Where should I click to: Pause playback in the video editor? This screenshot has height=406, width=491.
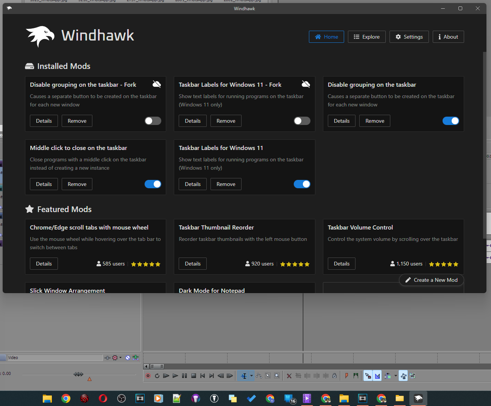(184, 376)
